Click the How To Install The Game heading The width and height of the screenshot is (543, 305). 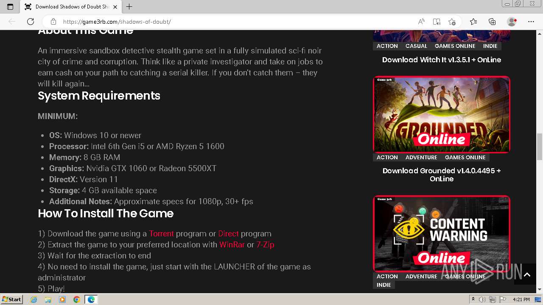tap(106, 213)
